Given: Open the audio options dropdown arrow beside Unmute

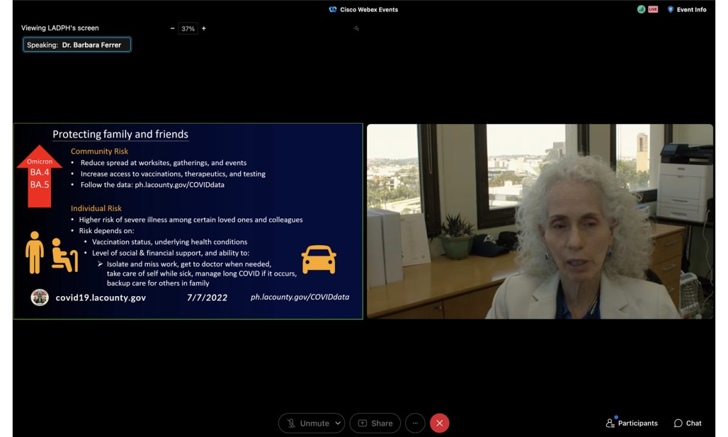Looking at the screenshot, I should pos(338,423).
